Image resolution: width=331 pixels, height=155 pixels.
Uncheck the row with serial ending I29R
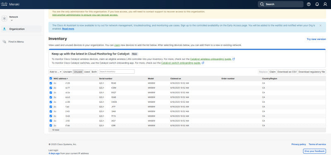pos(50,125)
